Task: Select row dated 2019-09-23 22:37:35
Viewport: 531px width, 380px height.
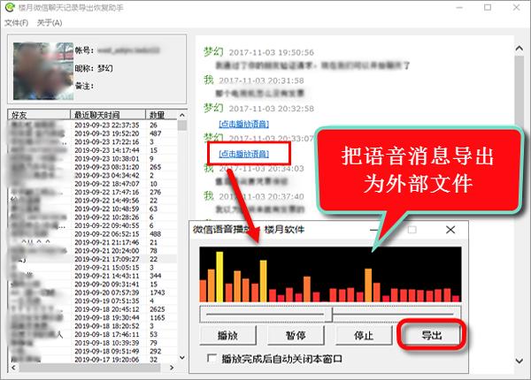Action: [x=92, y=125]
